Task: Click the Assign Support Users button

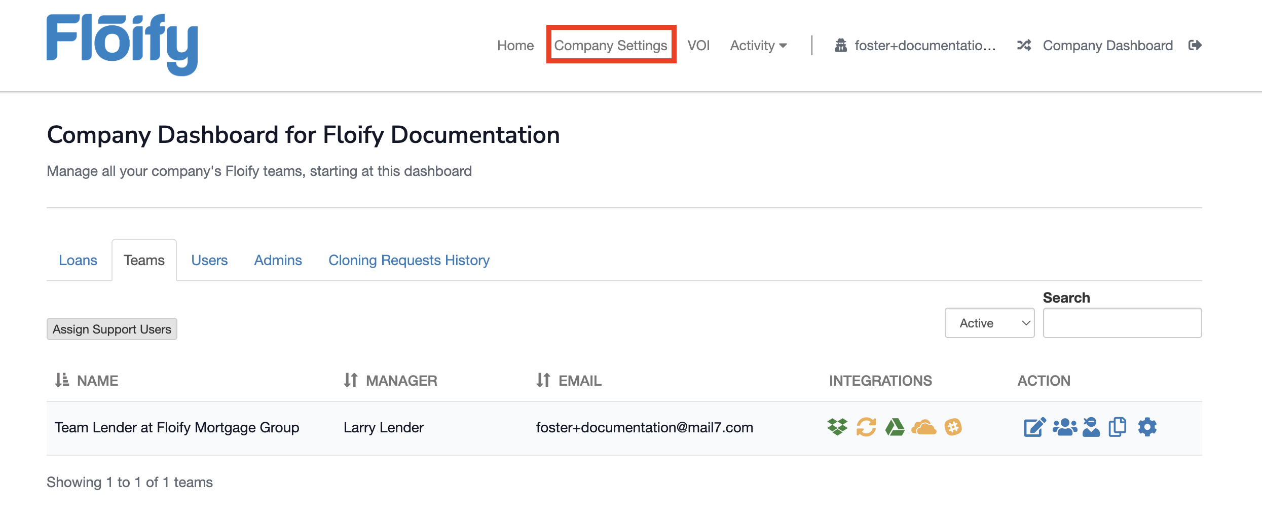Action: (x=112, y=328)
